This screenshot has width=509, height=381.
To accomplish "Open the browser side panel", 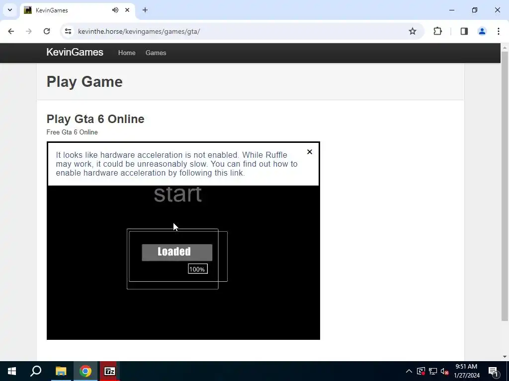I will pos(464,31).
